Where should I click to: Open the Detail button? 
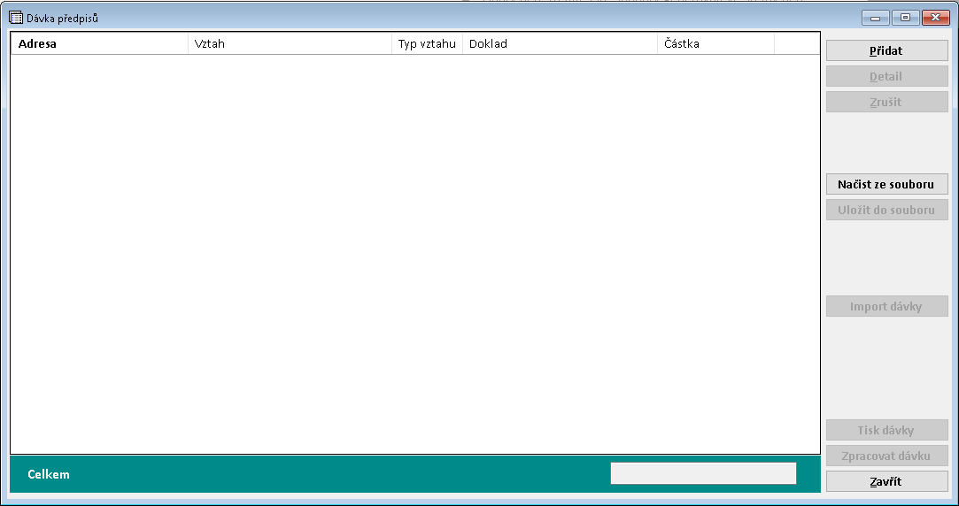886,77
